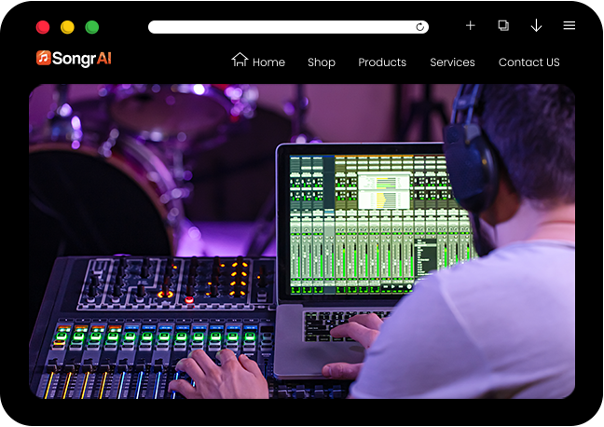Click the red close window button
Image resolution: width=604 pixels, height=427 pixels.
coord(43,27)
